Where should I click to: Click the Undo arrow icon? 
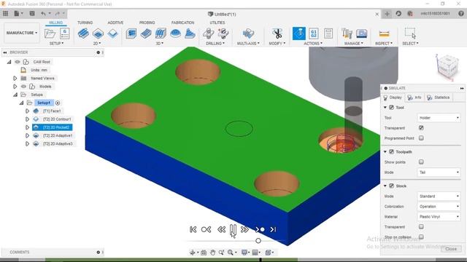click(x=44, y=13)
